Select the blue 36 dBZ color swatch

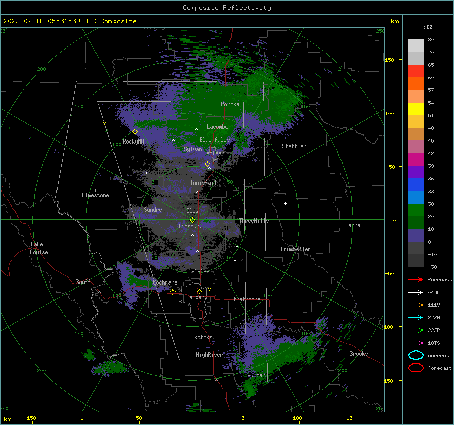pos(416,184)
